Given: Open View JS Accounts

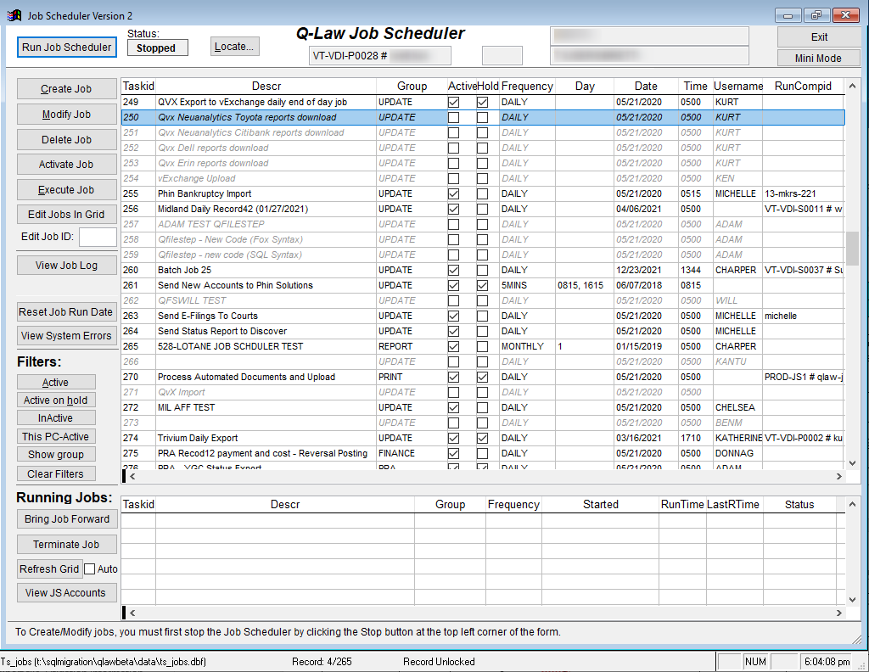Looking at the screenshot, I should 66,593.
